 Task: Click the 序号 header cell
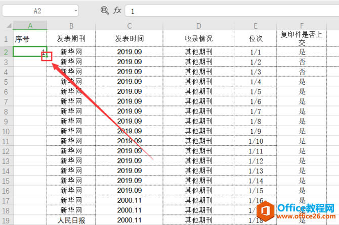30,38
